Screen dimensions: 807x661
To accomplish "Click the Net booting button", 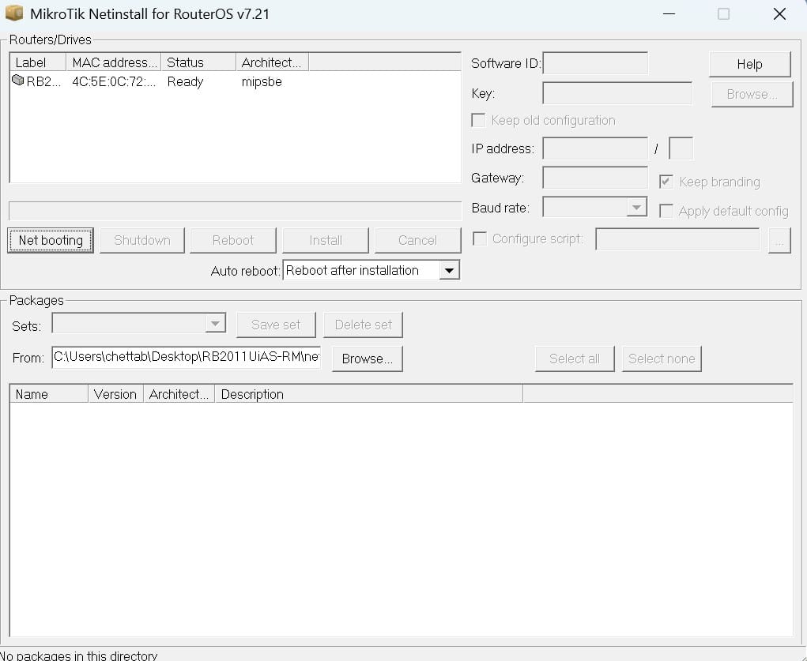I will (x=51, y=240).
